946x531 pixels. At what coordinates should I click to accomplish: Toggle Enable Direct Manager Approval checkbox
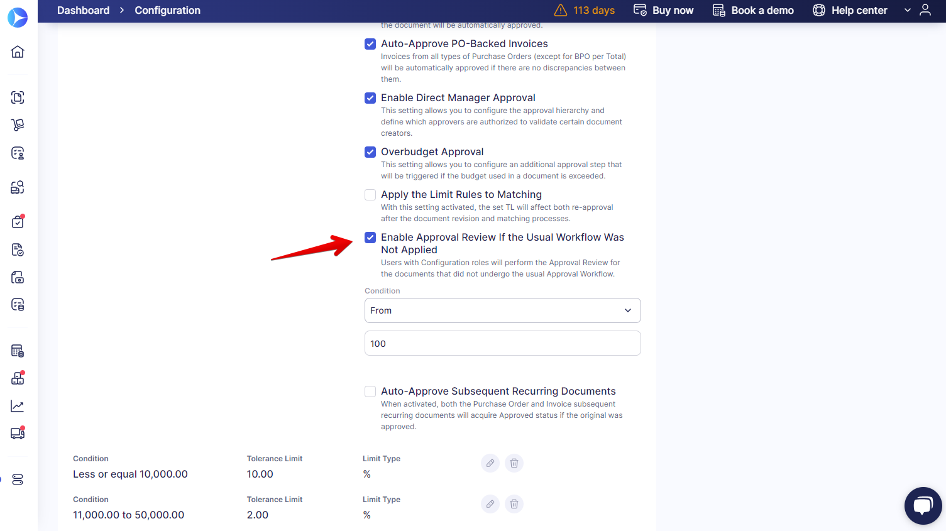(370, 98)
